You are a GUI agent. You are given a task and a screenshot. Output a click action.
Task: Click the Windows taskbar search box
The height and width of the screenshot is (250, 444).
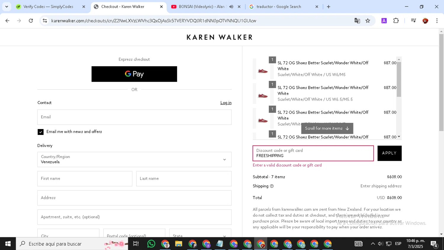pyautogui.click(x=72, y=244)
